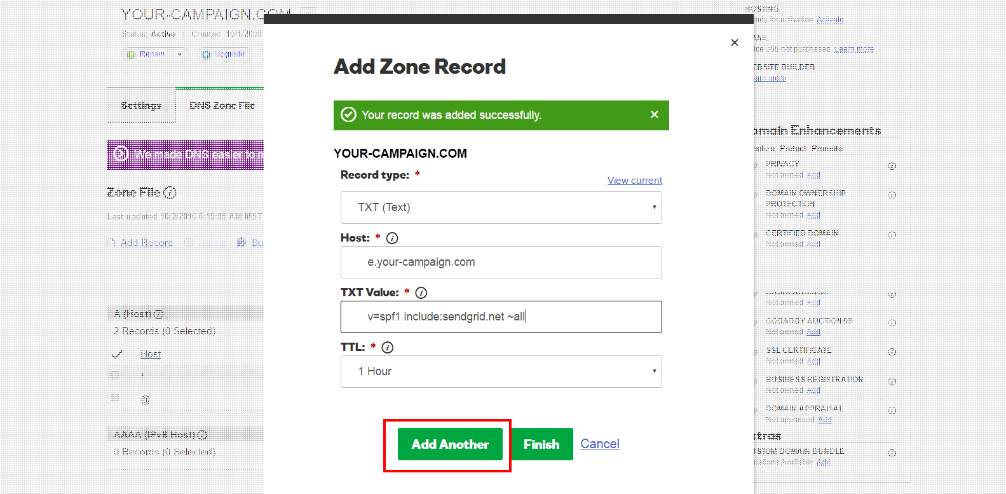Click the info icon for Custom Domain Bundle
1006x494 pixels.
coord(892,453)
